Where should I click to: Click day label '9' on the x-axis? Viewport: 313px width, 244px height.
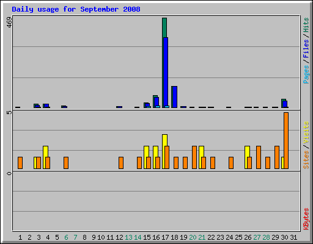tap(94, 237)
